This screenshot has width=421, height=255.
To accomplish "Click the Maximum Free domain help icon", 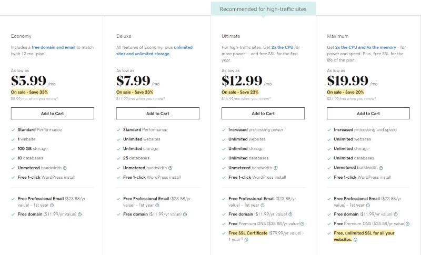I will coord(395,215).
